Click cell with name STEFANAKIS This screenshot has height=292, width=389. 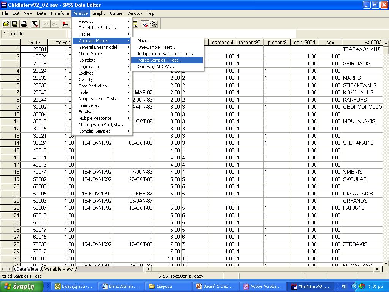(362, 143)
